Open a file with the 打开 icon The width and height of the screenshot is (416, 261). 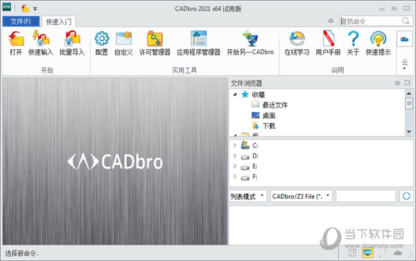coord(16,43)
